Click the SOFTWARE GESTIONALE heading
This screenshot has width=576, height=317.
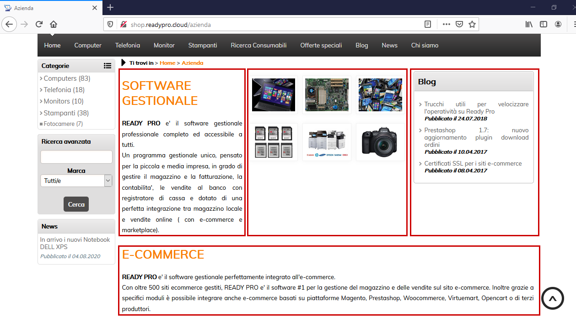pyautogui.click(x=160, y=93)
